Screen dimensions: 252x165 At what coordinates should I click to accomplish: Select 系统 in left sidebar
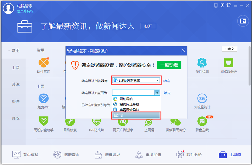click(x=15, y=84)
